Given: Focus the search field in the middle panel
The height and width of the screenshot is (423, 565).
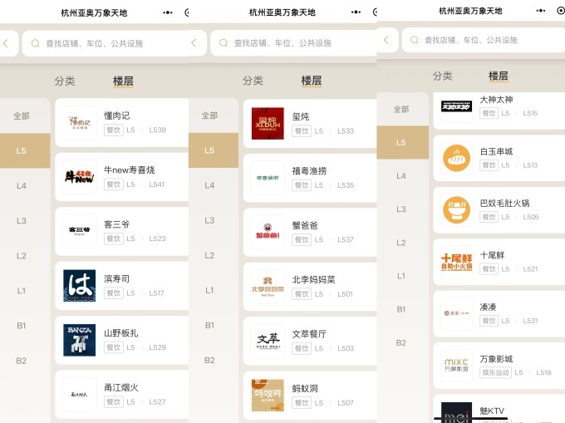Looking at the screenshot, I should [287, 43].
